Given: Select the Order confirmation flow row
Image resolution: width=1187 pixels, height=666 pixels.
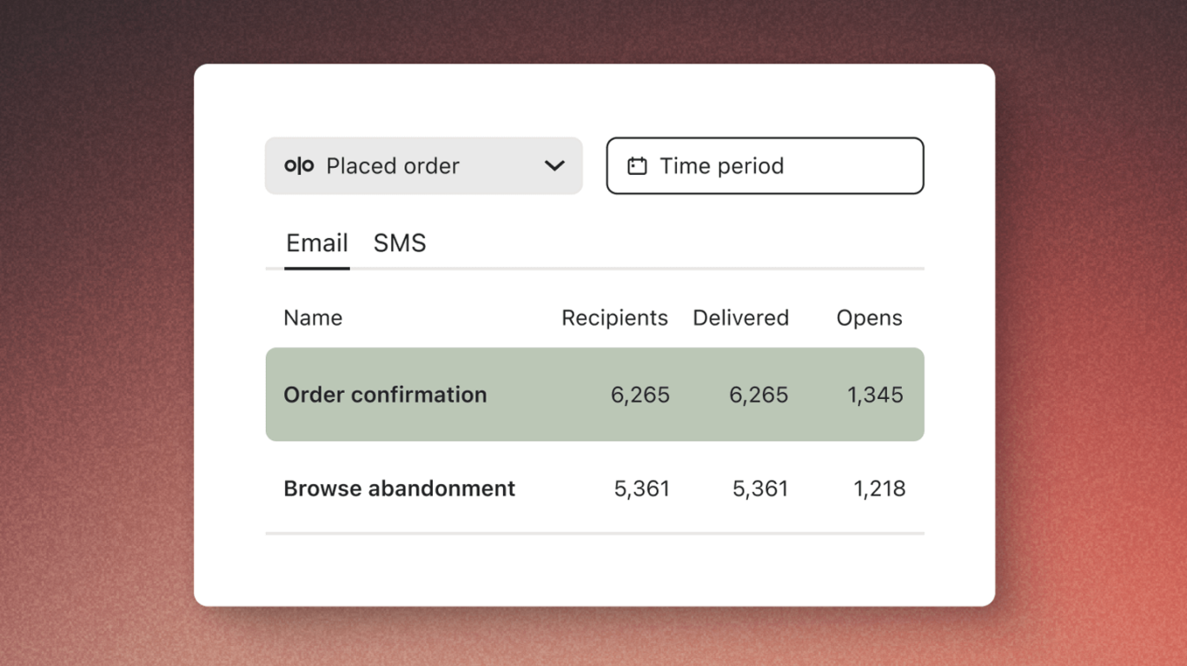Looking at the screenshot, I should pyautogui.click(x=385, y=394).
